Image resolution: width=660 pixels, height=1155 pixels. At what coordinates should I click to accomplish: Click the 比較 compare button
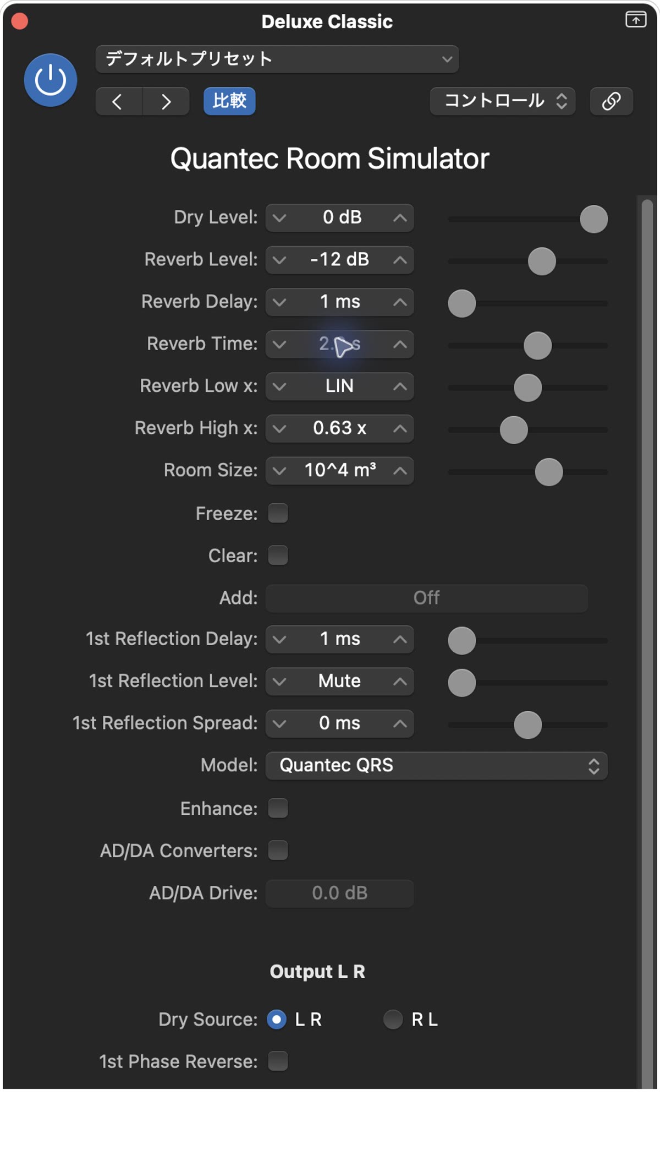(229, 101)
